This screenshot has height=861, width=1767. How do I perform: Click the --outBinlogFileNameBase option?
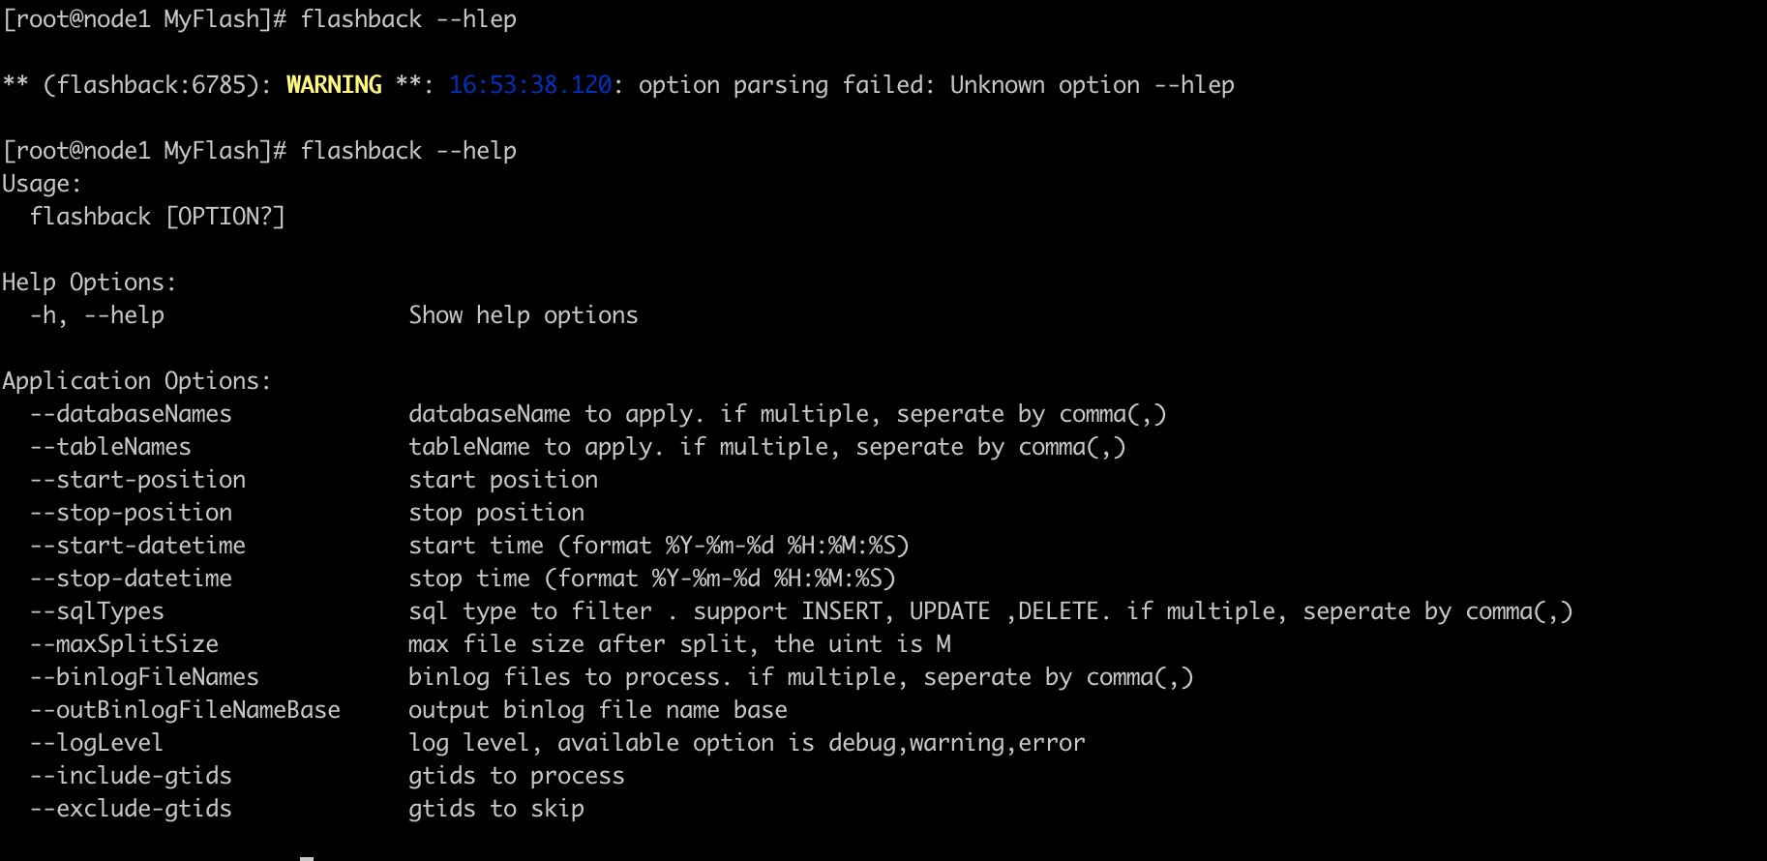tap(185, 710)
